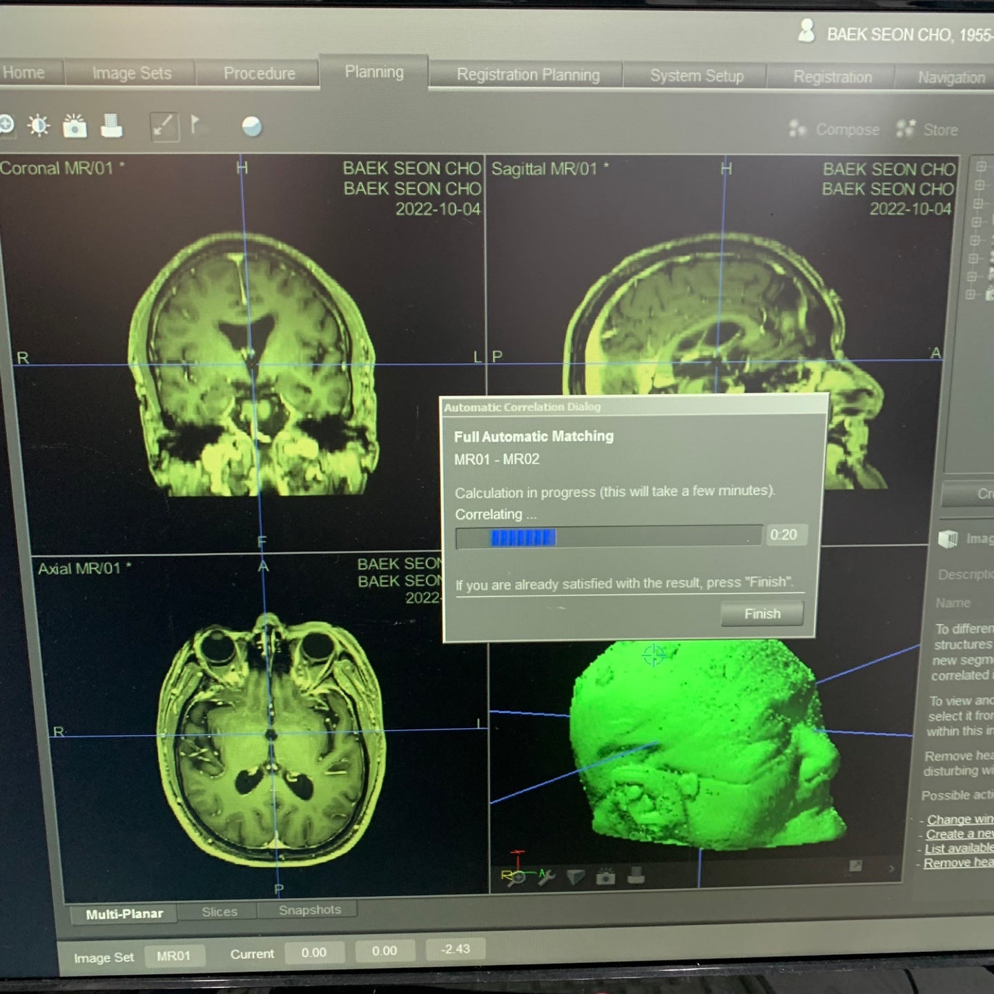
Task: Expand the first tree node in the right panel
Action: coord(981,166)
